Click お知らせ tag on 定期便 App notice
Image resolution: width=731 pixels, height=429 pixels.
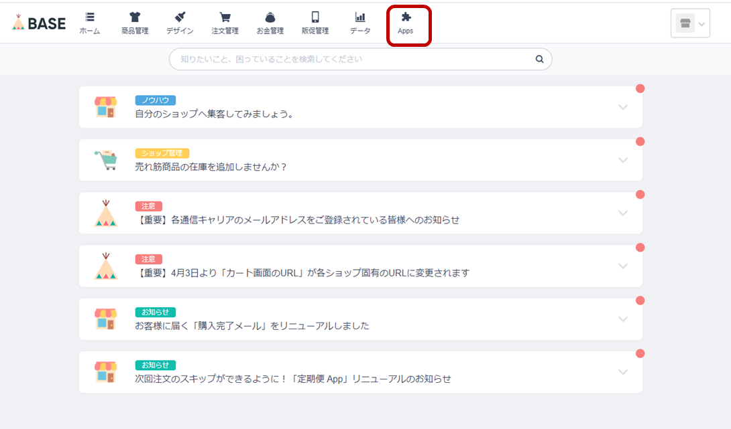155,365
